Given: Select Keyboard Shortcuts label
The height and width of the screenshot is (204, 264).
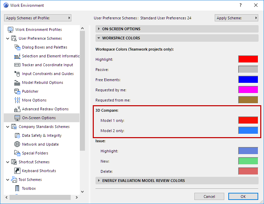Looking at the screenshot, I should 39,171.
